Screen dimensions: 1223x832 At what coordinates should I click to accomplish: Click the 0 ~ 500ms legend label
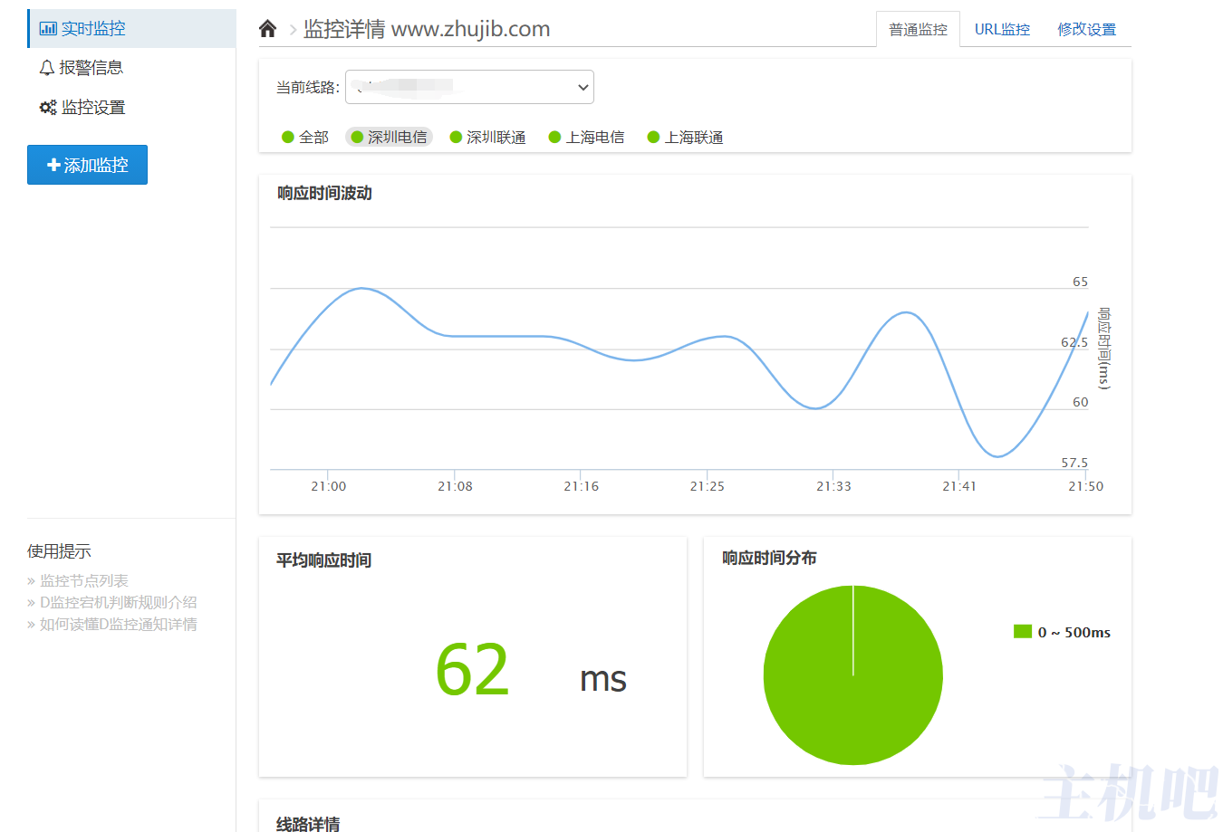[1074, 632]
